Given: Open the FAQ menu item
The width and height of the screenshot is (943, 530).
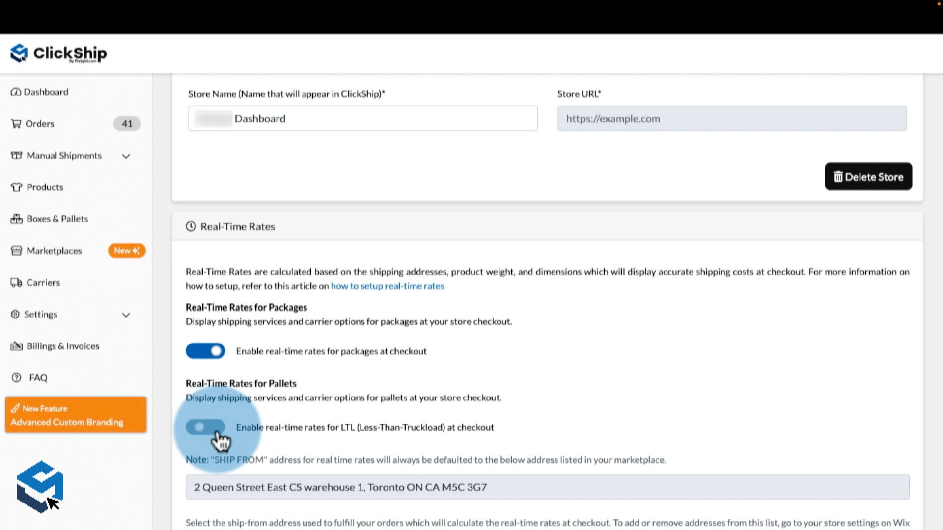Looking at the screenshot, I should pyautogui.click(x=37, y=377).
